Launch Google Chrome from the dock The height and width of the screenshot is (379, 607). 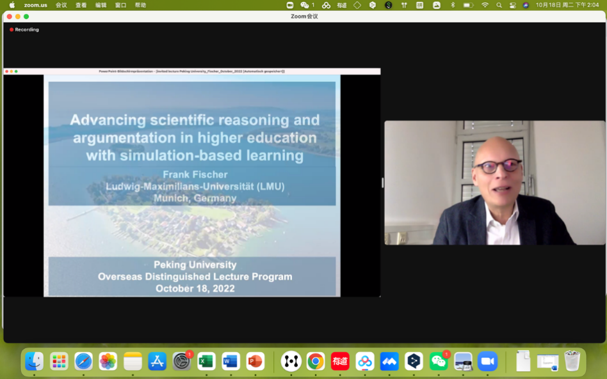(x=315, y=361)
